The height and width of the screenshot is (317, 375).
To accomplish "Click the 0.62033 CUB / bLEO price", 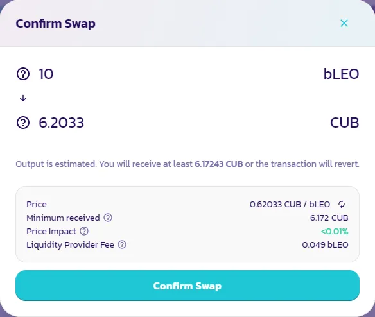I will tap(290, 205).
